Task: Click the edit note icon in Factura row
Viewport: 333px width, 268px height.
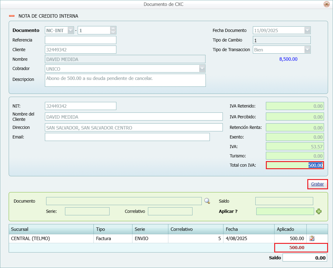Action: pyautogui.click(x=312, y=239)
